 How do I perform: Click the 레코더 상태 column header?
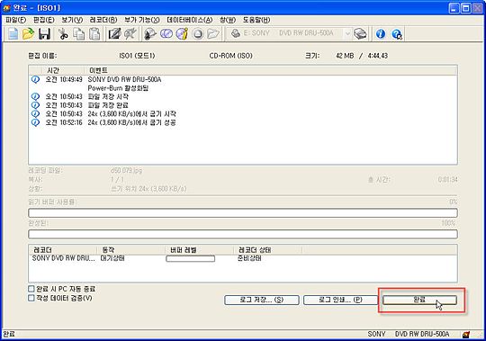coord(267,250)
